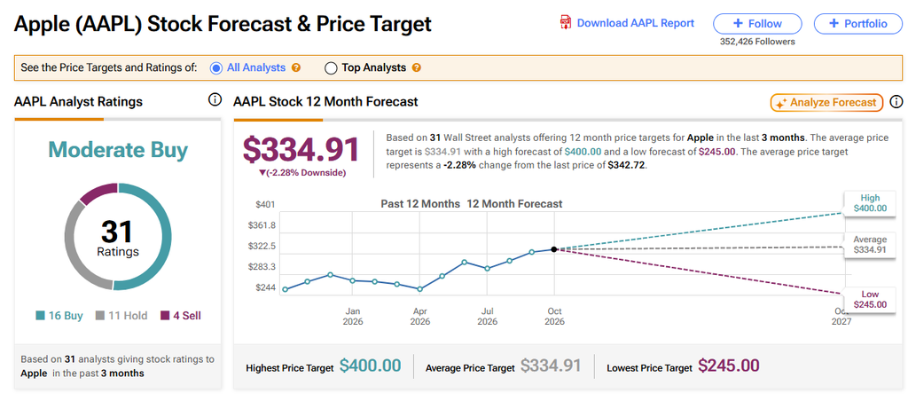908x401 pixels.
Task: Click the Average $334.91 forecast label
Action: tap(870, 245)
